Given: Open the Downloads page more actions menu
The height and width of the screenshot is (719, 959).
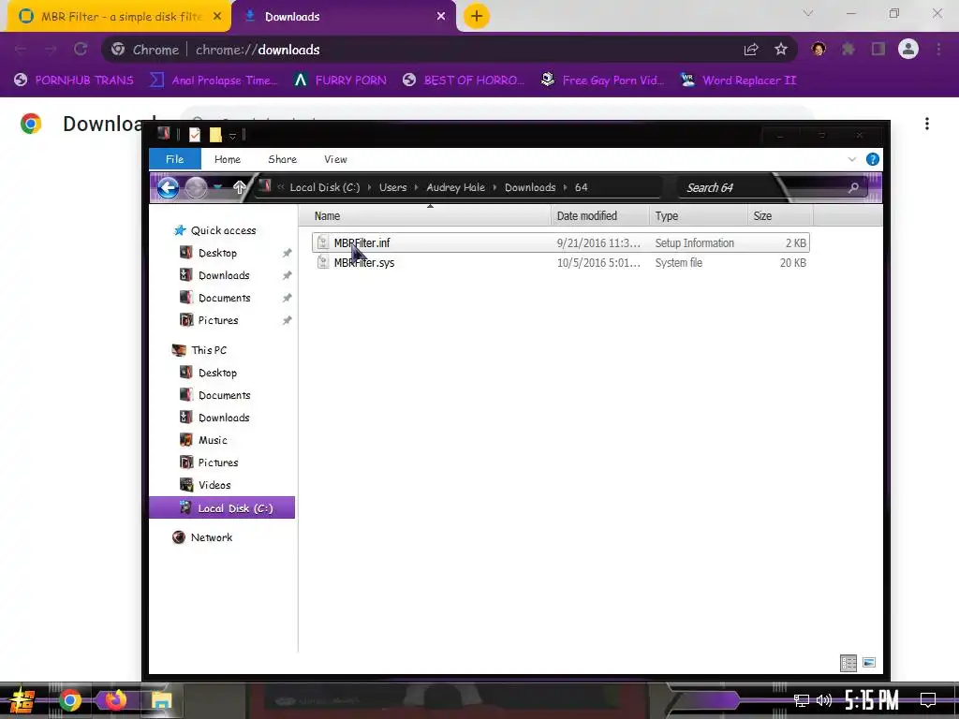Looking at the screenshot, I should tap(927, 125).
